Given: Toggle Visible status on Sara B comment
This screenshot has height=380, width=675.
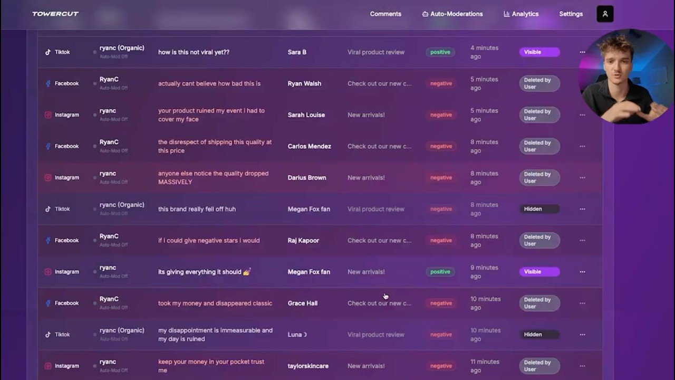Looking at the screenshot, I should click(x=539, y=52).
